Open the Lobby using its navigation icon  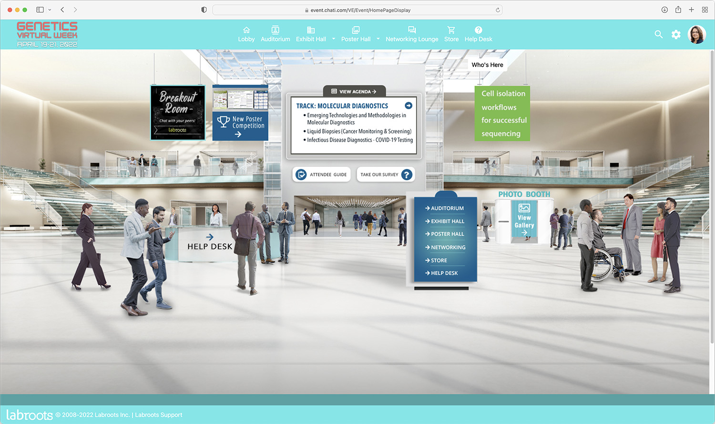point(246,30)
